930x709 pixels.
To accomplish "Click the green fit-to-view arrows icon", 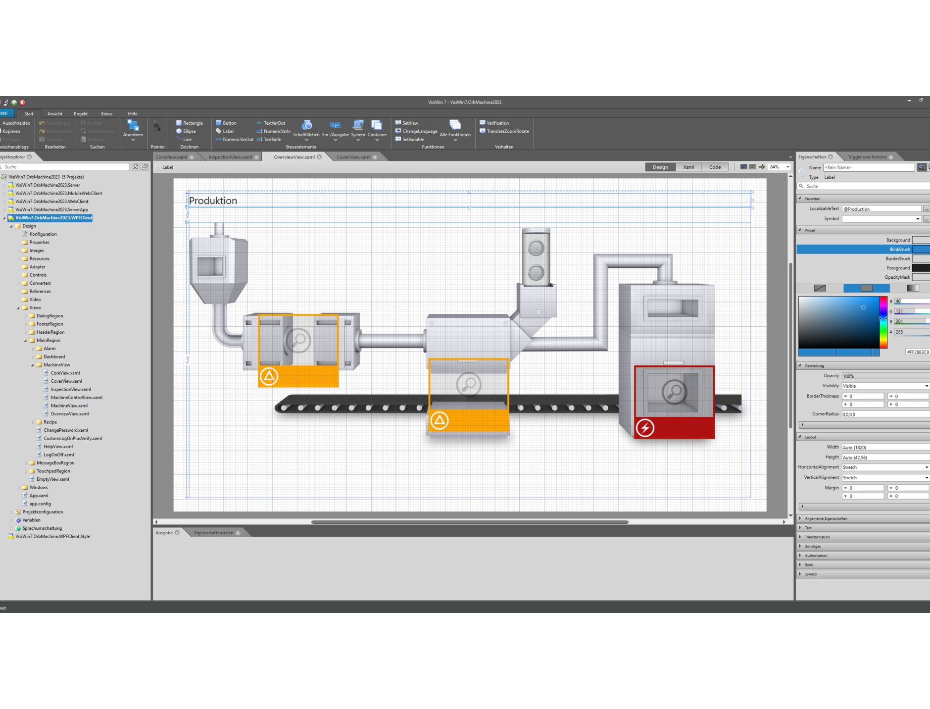I will click(762, 167).
